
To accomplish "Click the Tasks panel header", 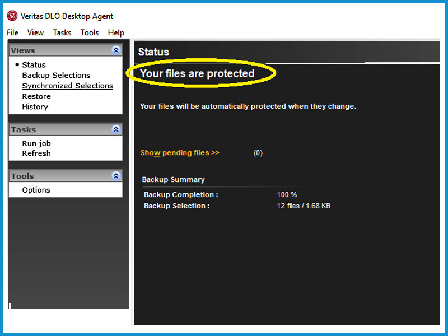I will tap(66, 129).
